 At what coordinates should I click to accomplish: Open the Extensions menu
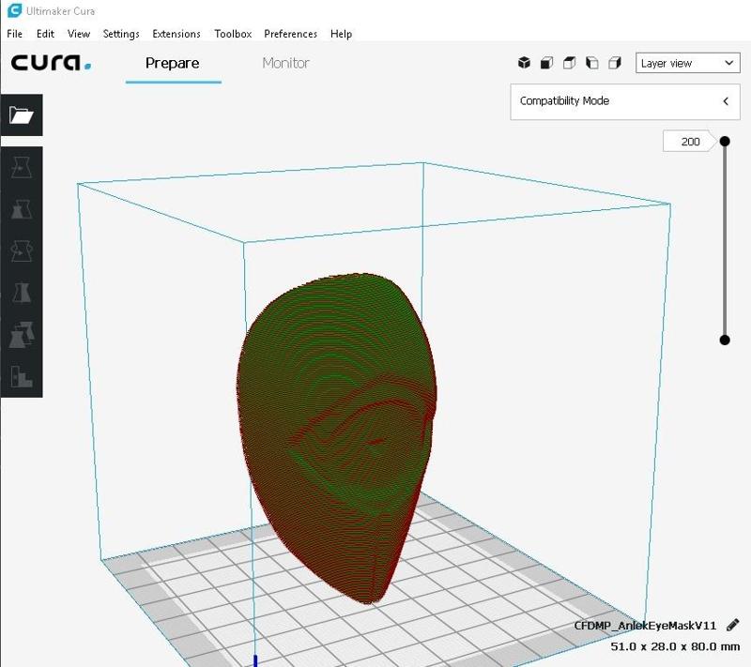coord(176,34)
